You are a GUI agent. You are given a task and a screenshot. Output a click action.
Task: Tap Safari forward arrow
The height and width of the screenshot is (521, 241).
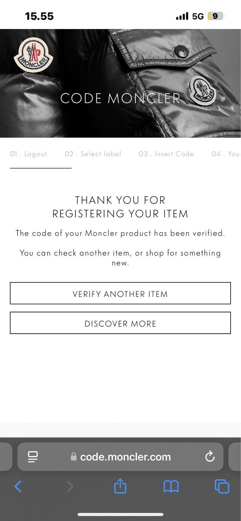pyautogui.click(x=70, y=486)
